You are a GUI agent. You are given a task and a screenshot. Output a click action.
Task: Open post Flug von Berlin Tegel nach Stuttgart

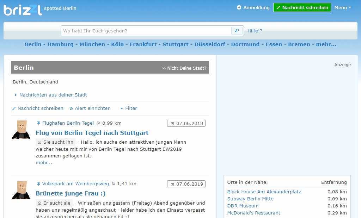(92, 133)
